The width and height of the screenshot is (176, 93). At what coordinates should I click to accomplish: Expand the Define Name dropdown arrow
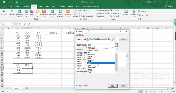[89, 10]
